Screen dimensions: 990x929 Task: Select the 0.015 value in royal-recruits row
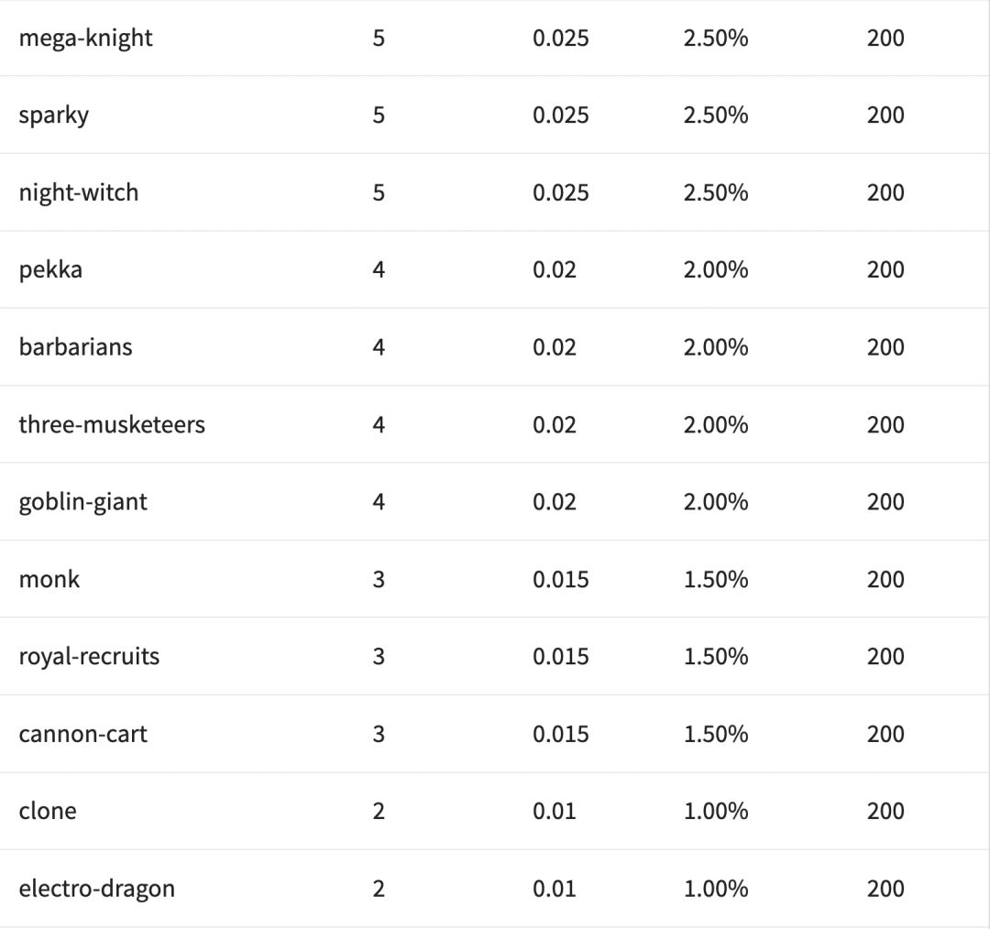tap(560, 656)
